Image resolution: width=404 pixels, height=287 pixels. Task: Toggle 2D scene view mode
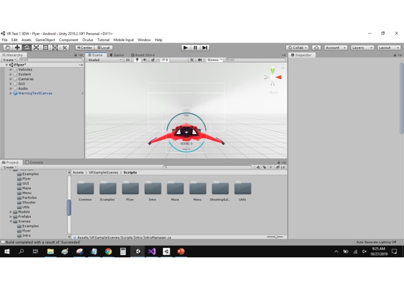(128, 60)
